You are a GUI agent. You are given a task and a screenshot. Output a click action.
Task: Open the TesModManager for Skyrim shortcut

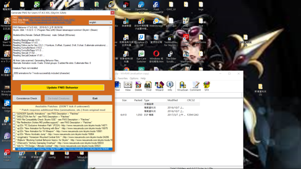pos(171,40)
